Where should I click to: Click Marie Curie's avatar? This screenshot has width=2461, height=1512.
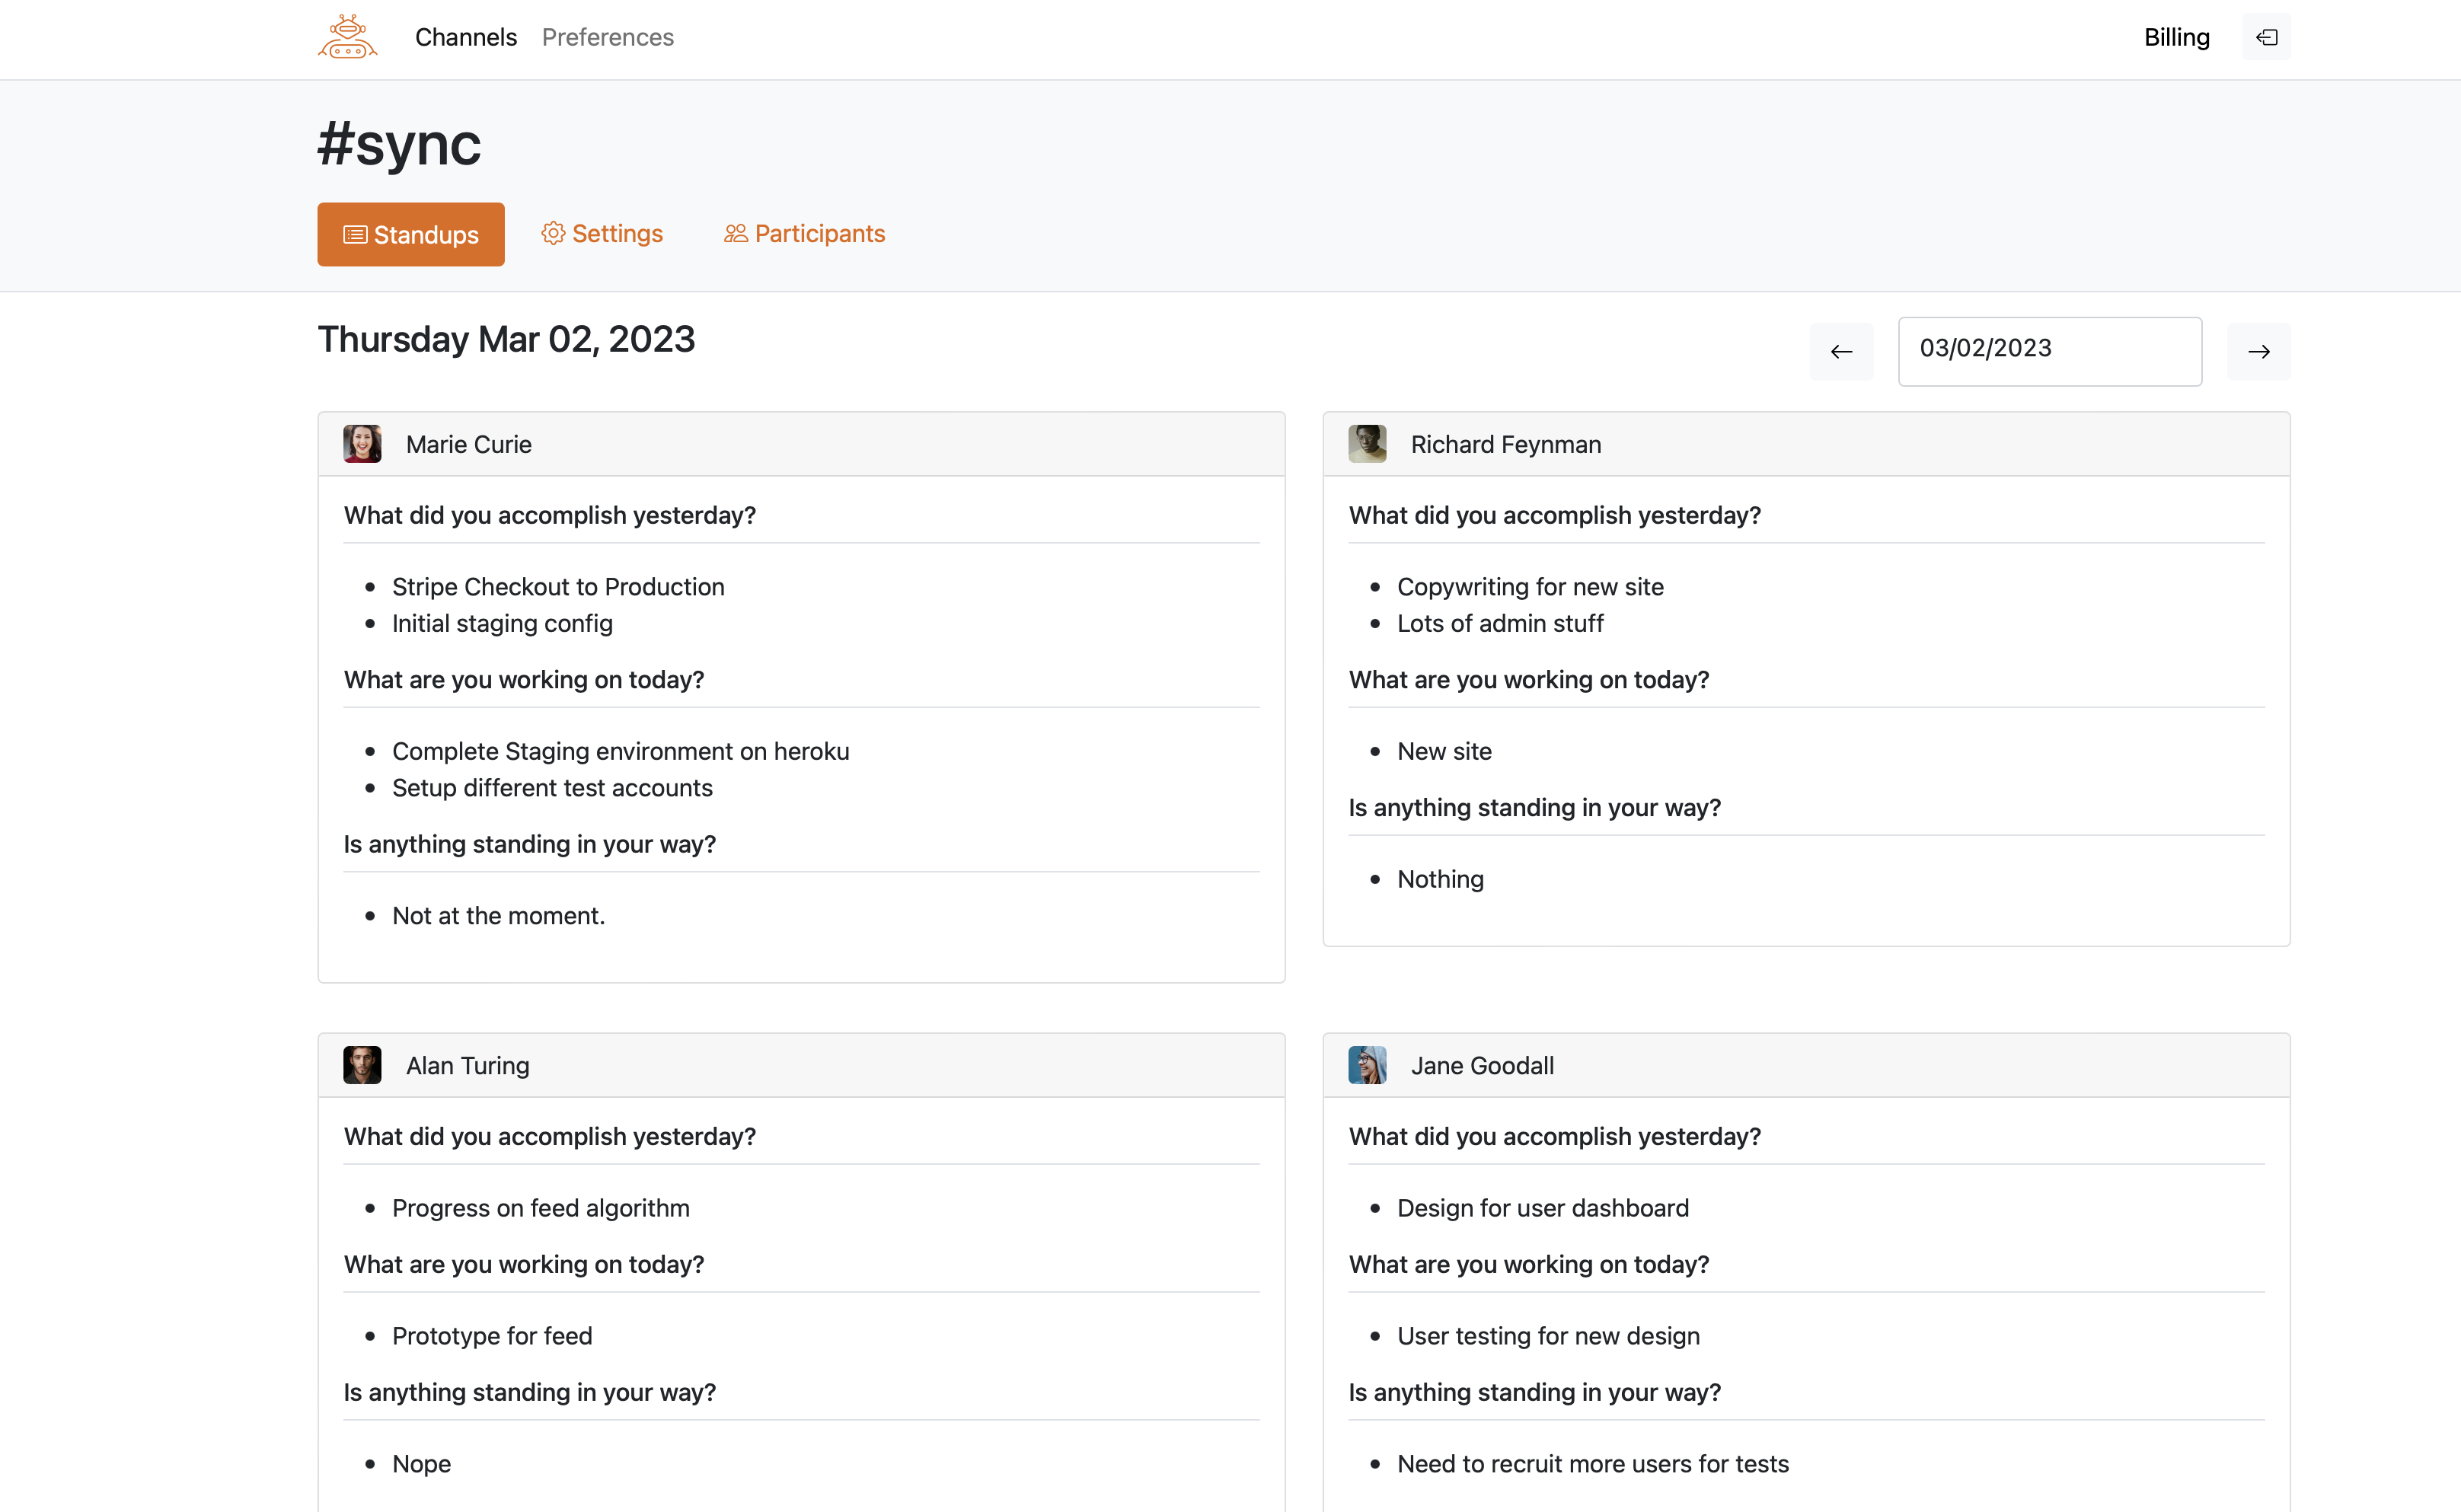pos(362,444)
